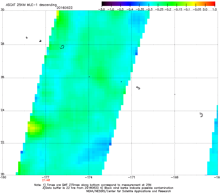Click the title text 'ASCAT 25KM MLE-1 descending'
This screenshot has width=220, height=193.
coord(31,5)
